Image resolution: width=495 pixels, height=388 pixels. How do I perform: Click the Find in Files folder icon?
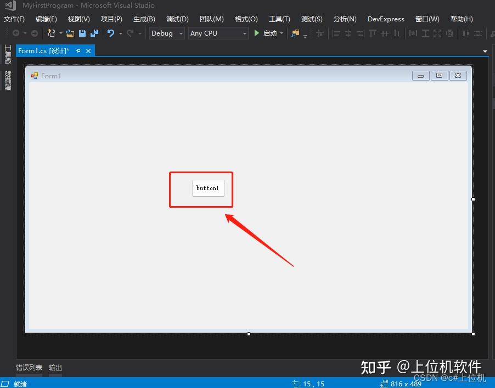295,33
